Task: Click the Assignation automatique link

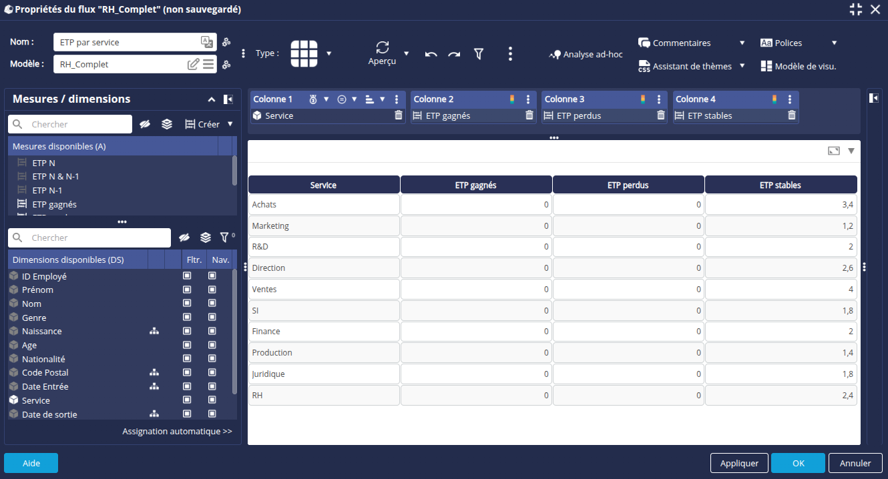Action: 177,432
